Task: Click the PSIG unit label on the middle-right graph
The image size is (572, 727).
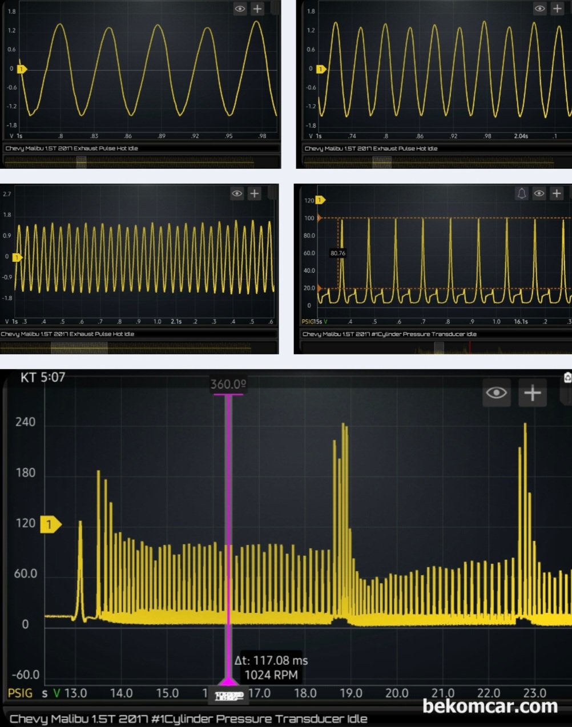Action: [308, 322]
